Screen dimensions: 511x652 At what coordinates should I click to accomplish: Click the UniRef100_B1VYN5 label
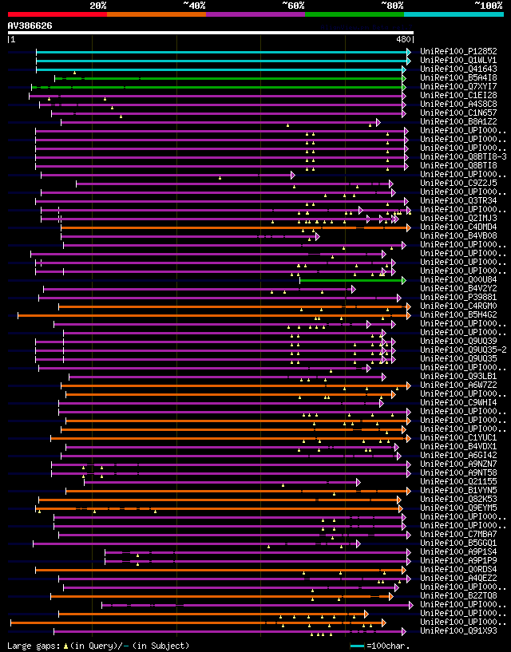tap(458, 490)
